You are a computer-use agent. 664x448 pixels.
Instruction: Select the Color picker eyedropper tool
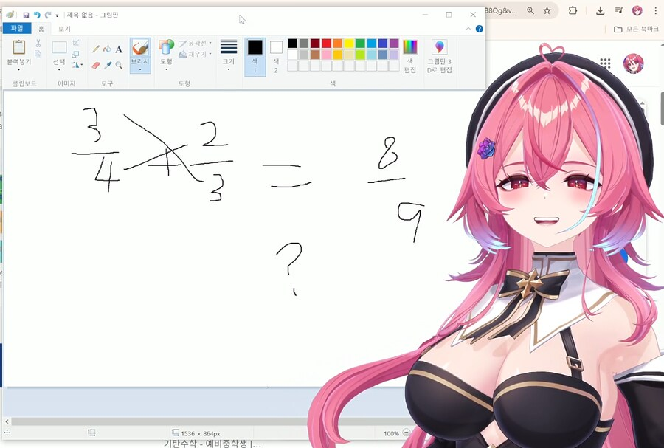[107, 65]
